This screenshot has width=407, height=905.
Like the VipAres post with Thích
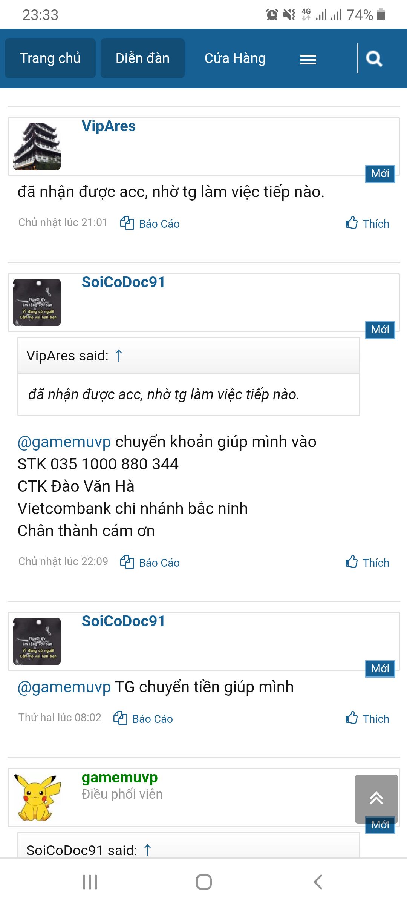[x=367, y=223]
